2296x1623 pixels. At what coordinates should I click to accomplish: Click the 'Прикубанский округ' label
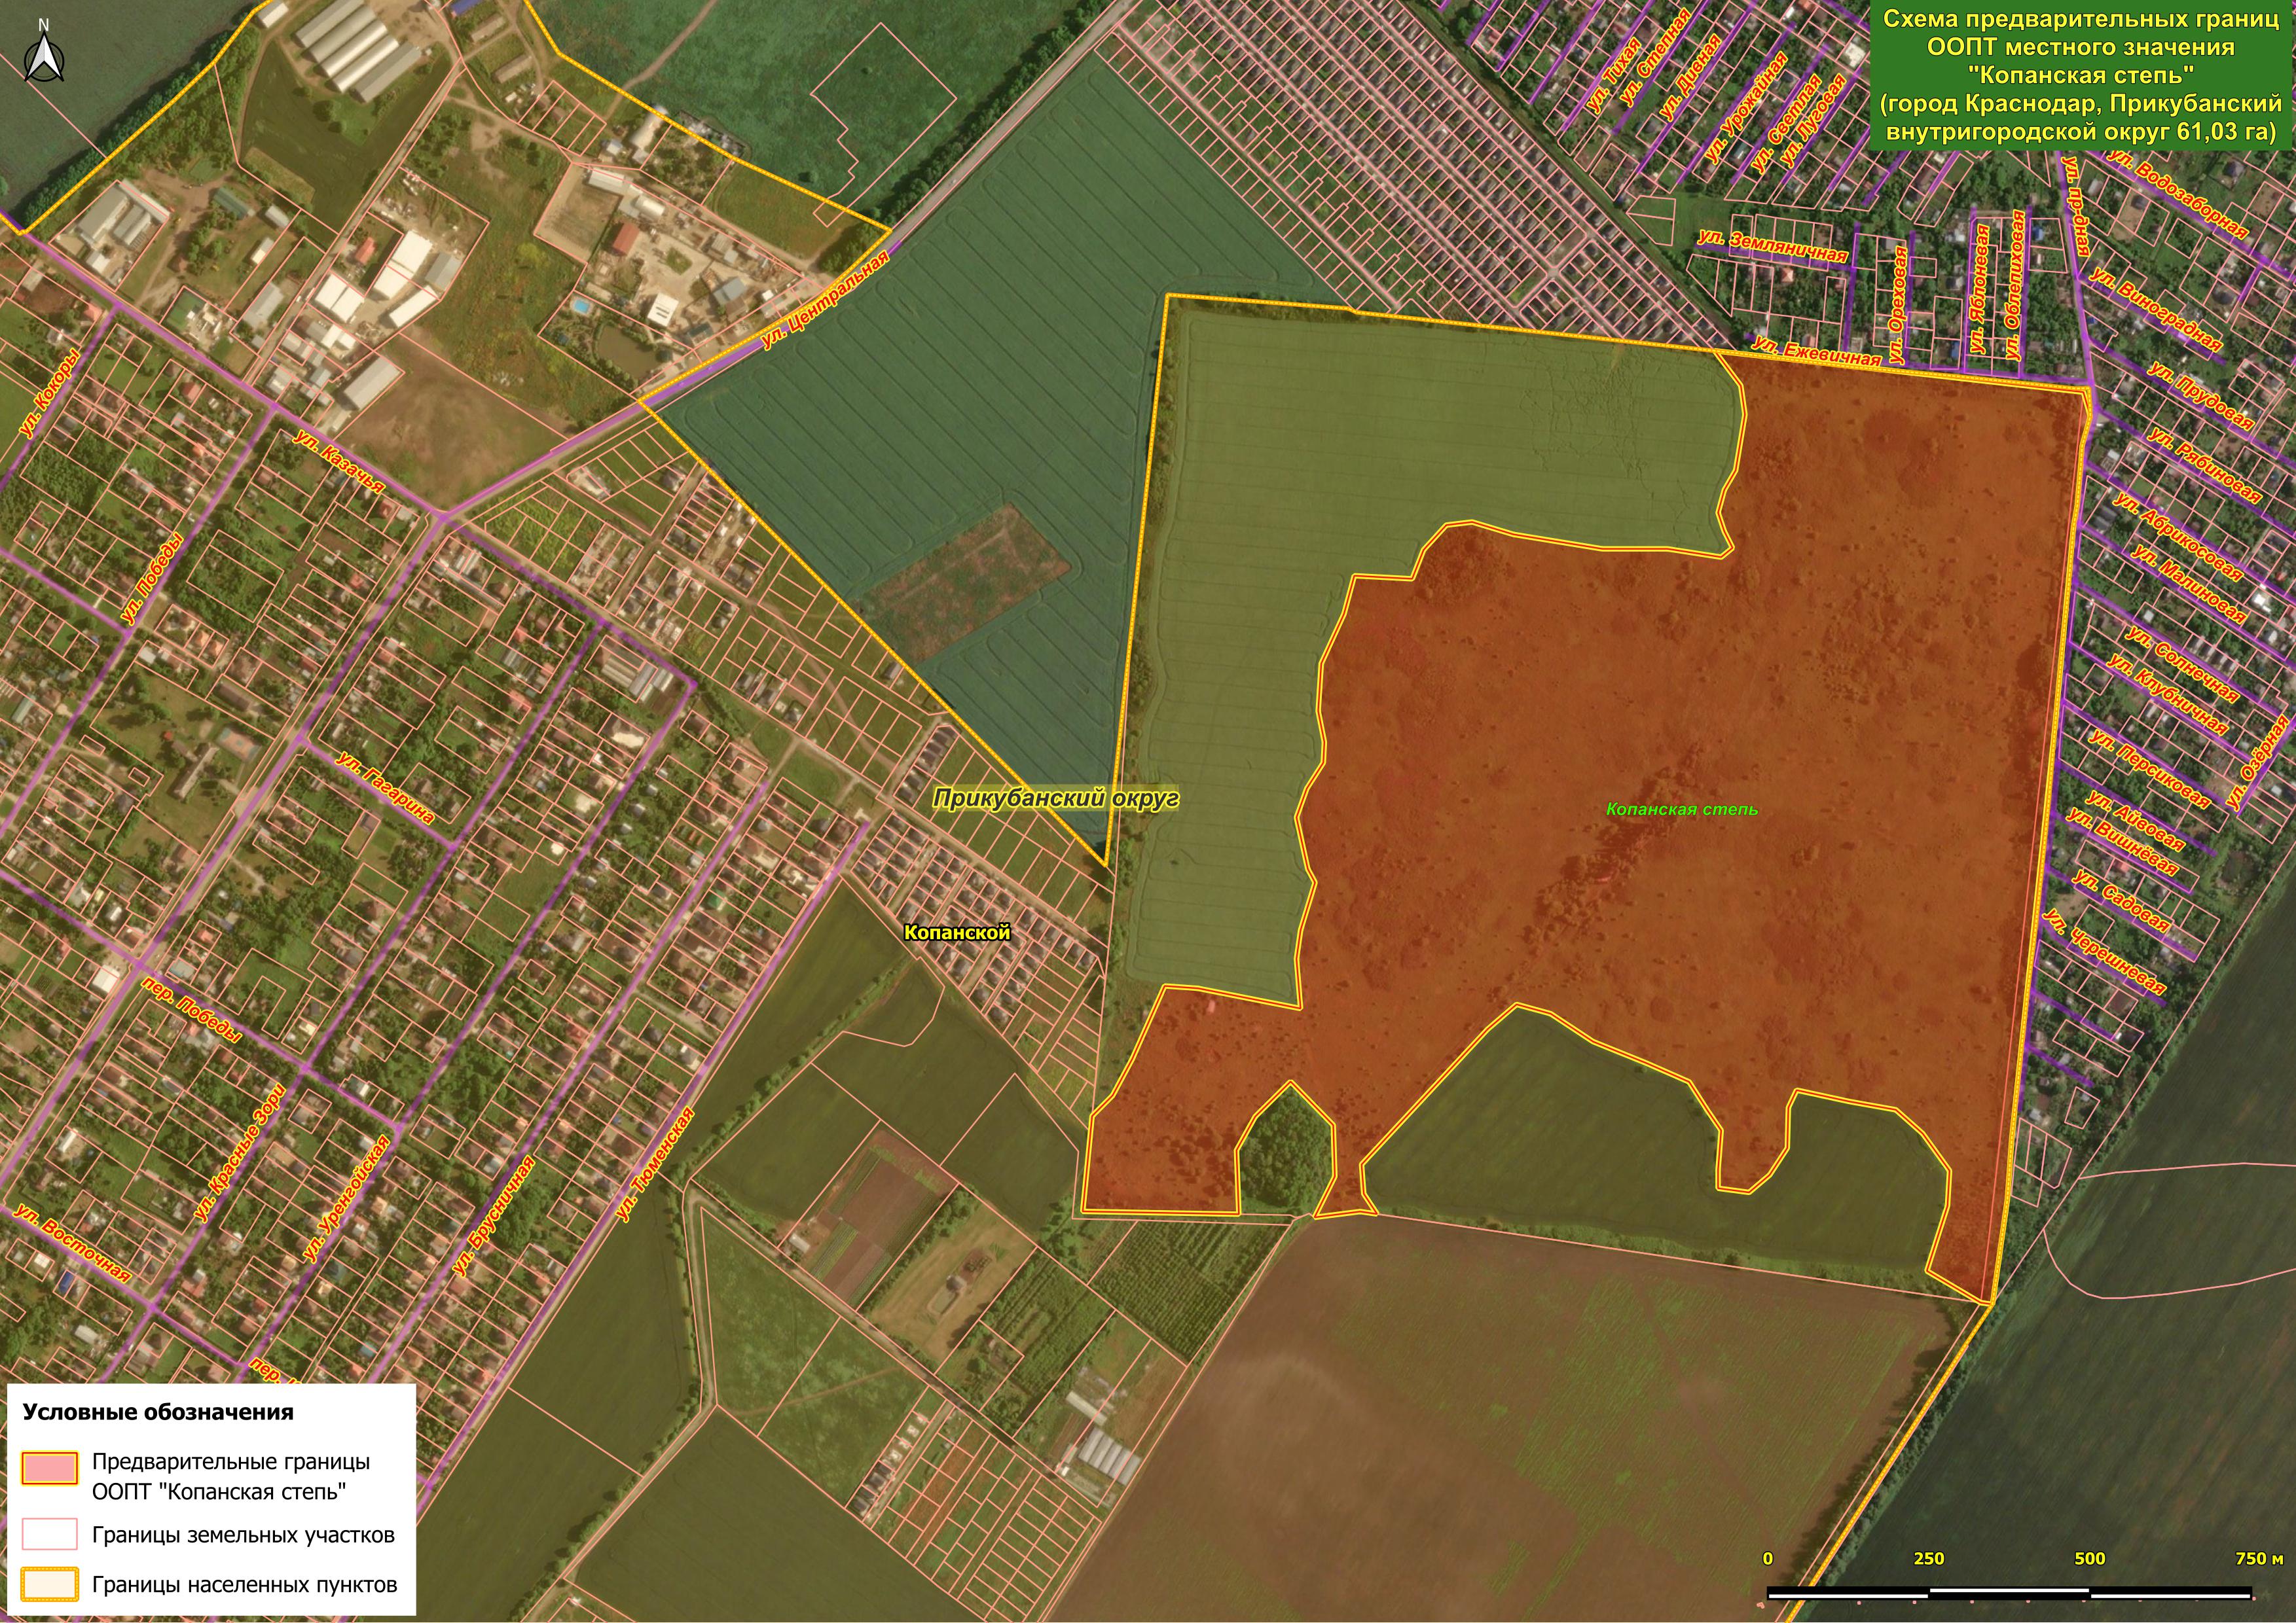tap(1055, 798)
